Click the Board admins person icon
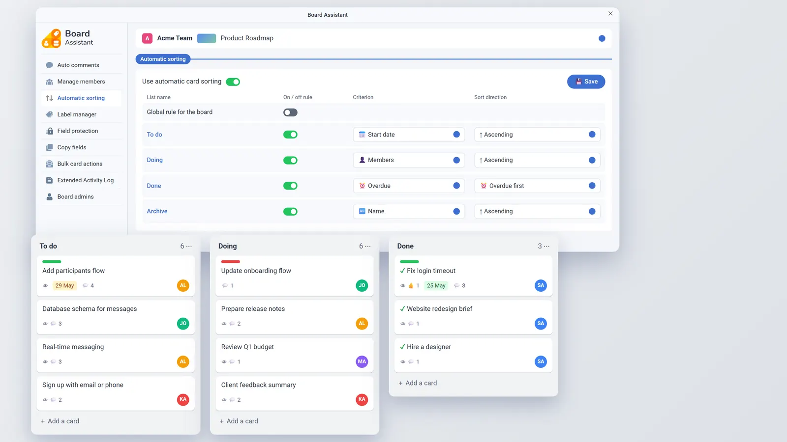Image resolution: width=787 pixels, height=442 pixels. pyautogui.click(x=49, y=197)
